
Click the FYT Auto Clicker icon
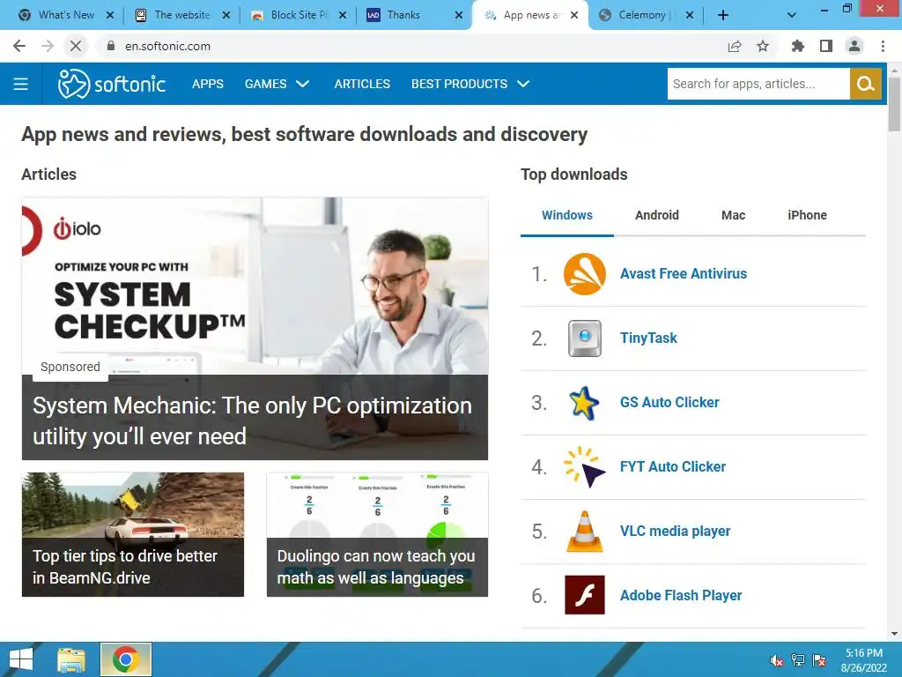pyautogui.click(x=585, y=467)
